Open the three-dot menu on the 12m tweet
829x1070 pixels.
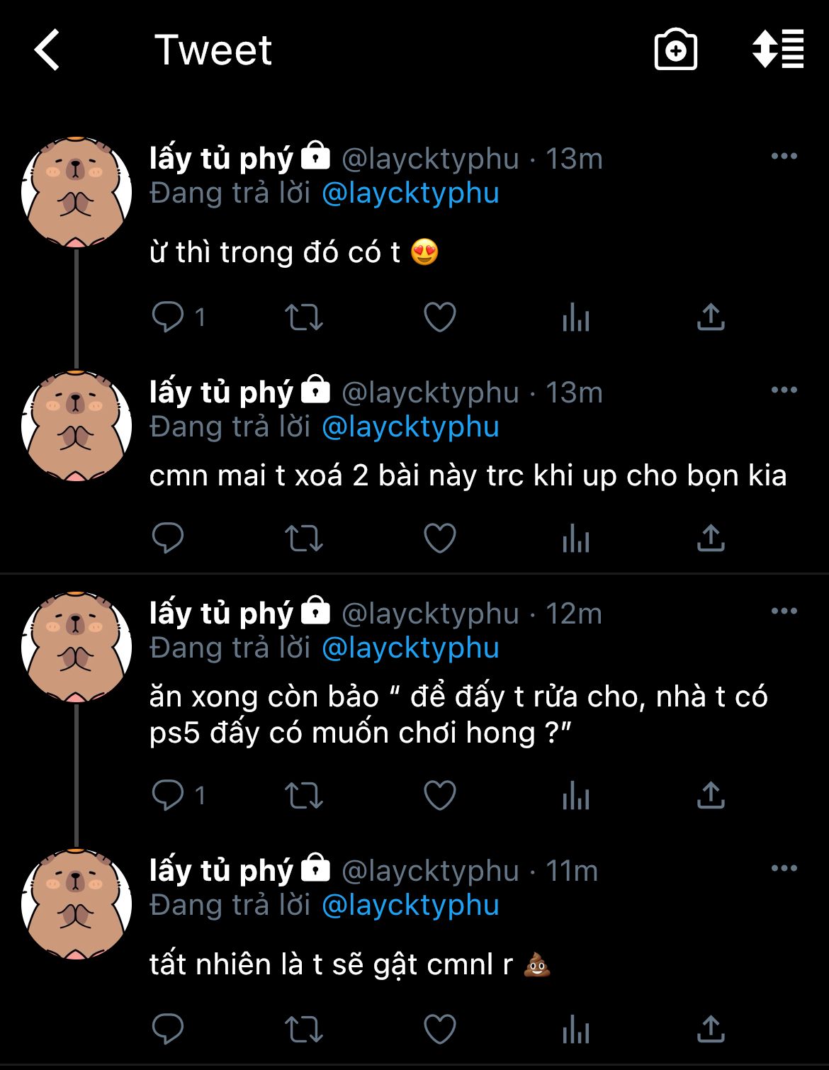coord(784,611)
